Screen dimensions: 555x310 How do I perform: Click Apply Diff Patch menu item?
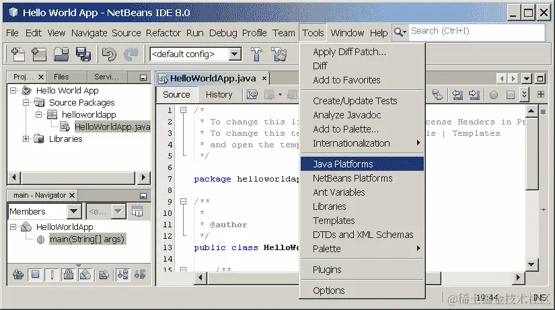[x=362, y=52]
